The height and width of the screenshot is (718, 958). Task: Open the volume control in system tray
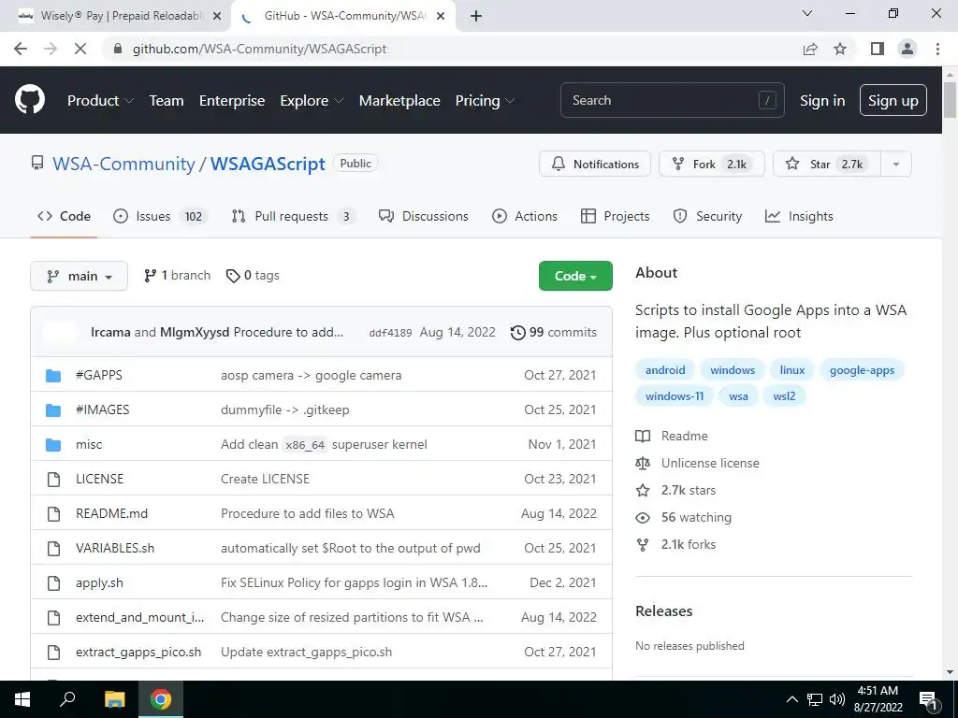pos(837,699)
